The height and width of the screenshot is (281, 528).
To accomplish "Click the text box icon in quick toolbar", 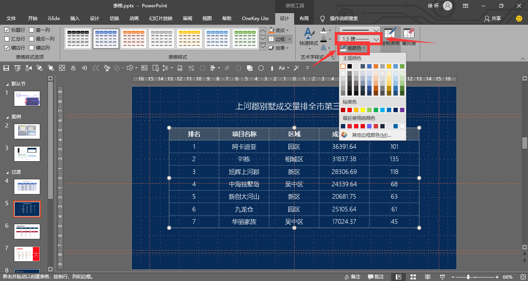I will 144,68.
